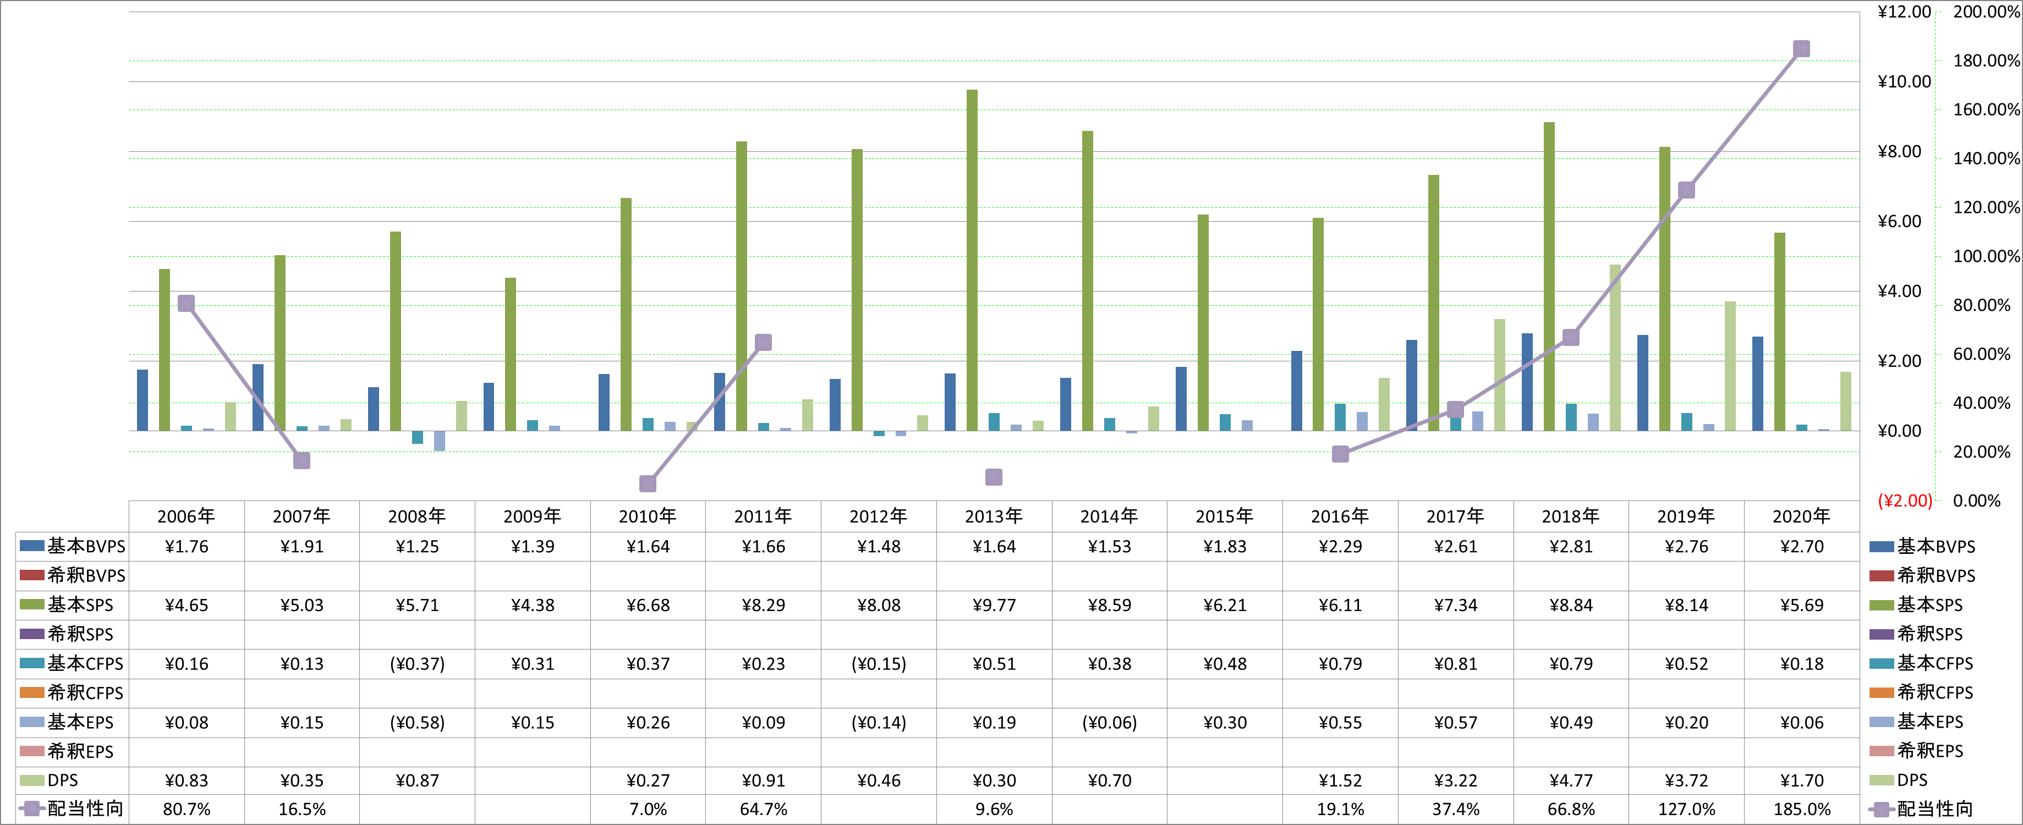Click the 配当性向 value 127.0% for 2019
Viewport: 2023px width, 825px height.
[1687, 809]
